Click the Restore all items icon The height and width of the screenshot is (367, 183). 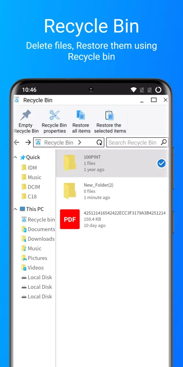coord(81,115)
